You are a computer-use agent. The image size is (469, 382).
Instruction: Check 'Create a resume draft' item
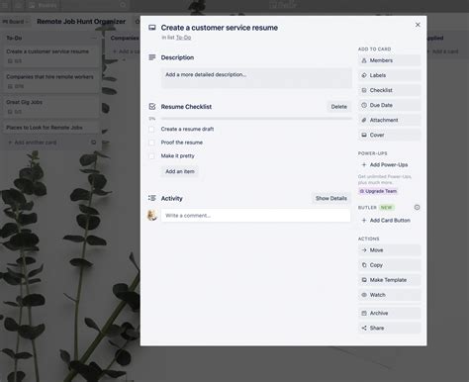[x=151, y=129]
